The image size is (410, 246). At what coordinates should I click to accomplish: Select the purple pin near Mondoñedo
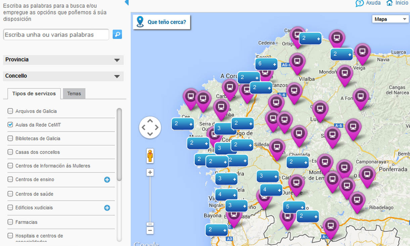pyautogui.click(x=345, y=75)
